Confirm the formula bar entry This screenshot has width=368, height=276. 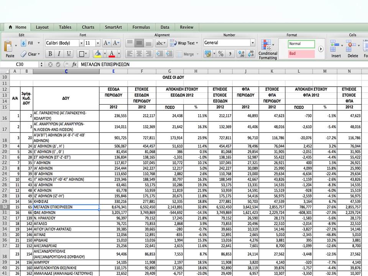(58, 64)
